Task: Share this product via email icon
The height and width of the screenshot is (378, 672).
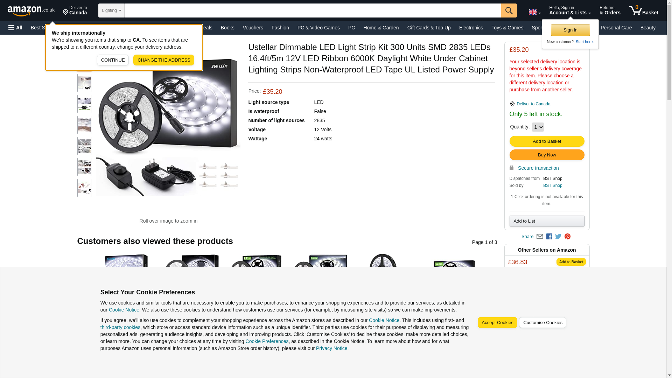Action: pyautogui.click(x=540, y=237)
